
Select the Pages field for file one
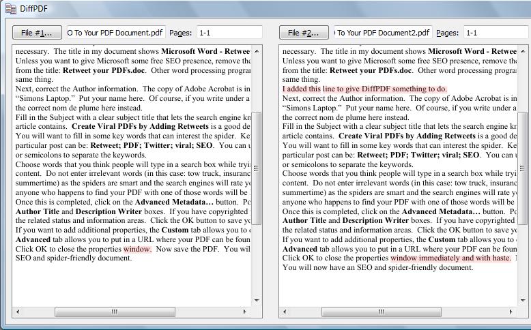tap(229, 33)
